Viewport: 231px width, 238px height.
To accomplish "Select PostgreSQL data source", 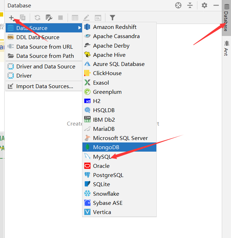I will (x=119, y=175).
